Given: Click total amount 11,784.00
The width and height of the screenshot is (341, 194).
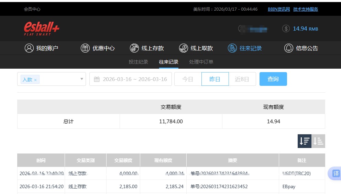Looking at the screenshot, I should [171, 122].
